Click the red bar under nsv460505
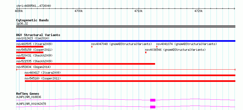The image size is (243, 110). click(x=30, y=47)
